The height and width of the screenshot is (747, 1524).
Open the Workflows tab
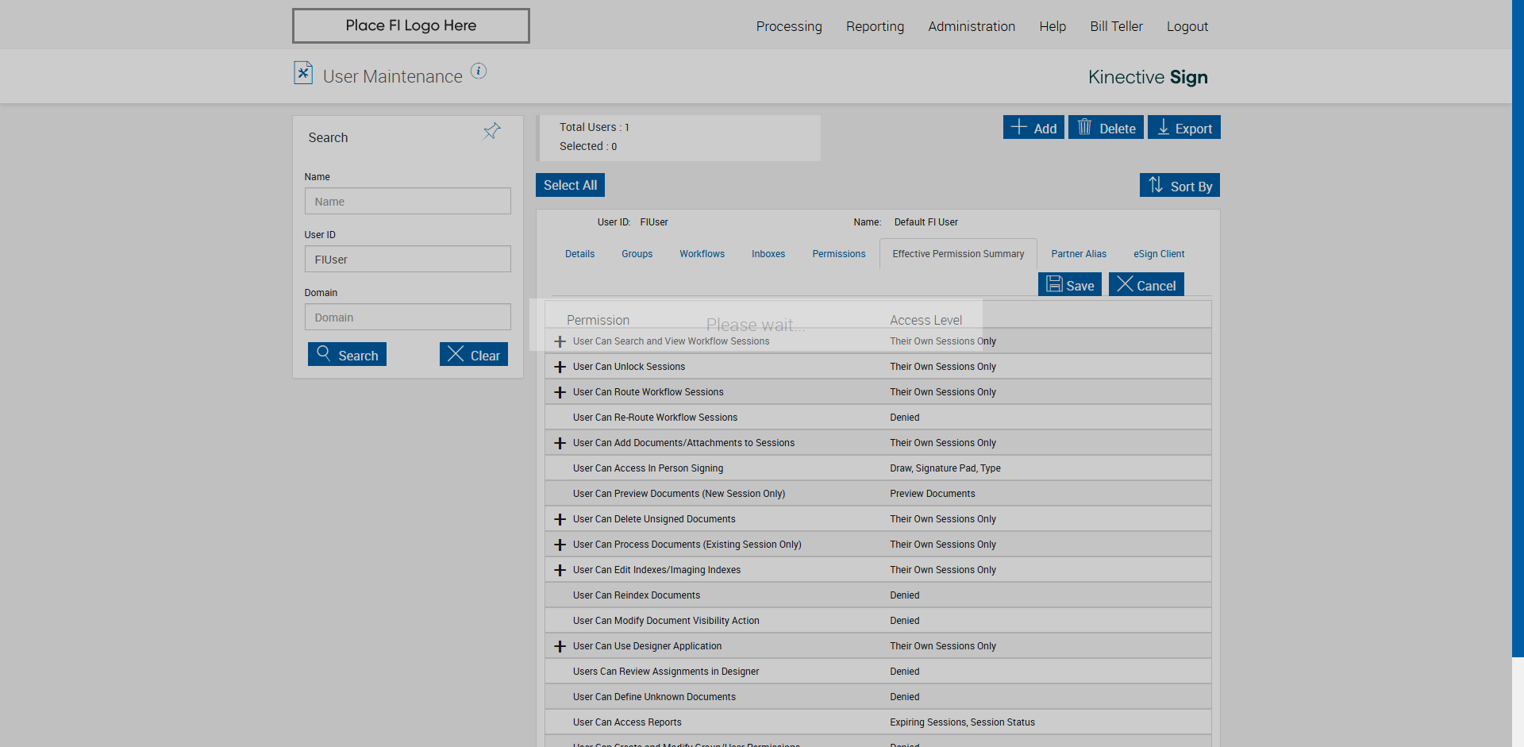pos(702,254)
